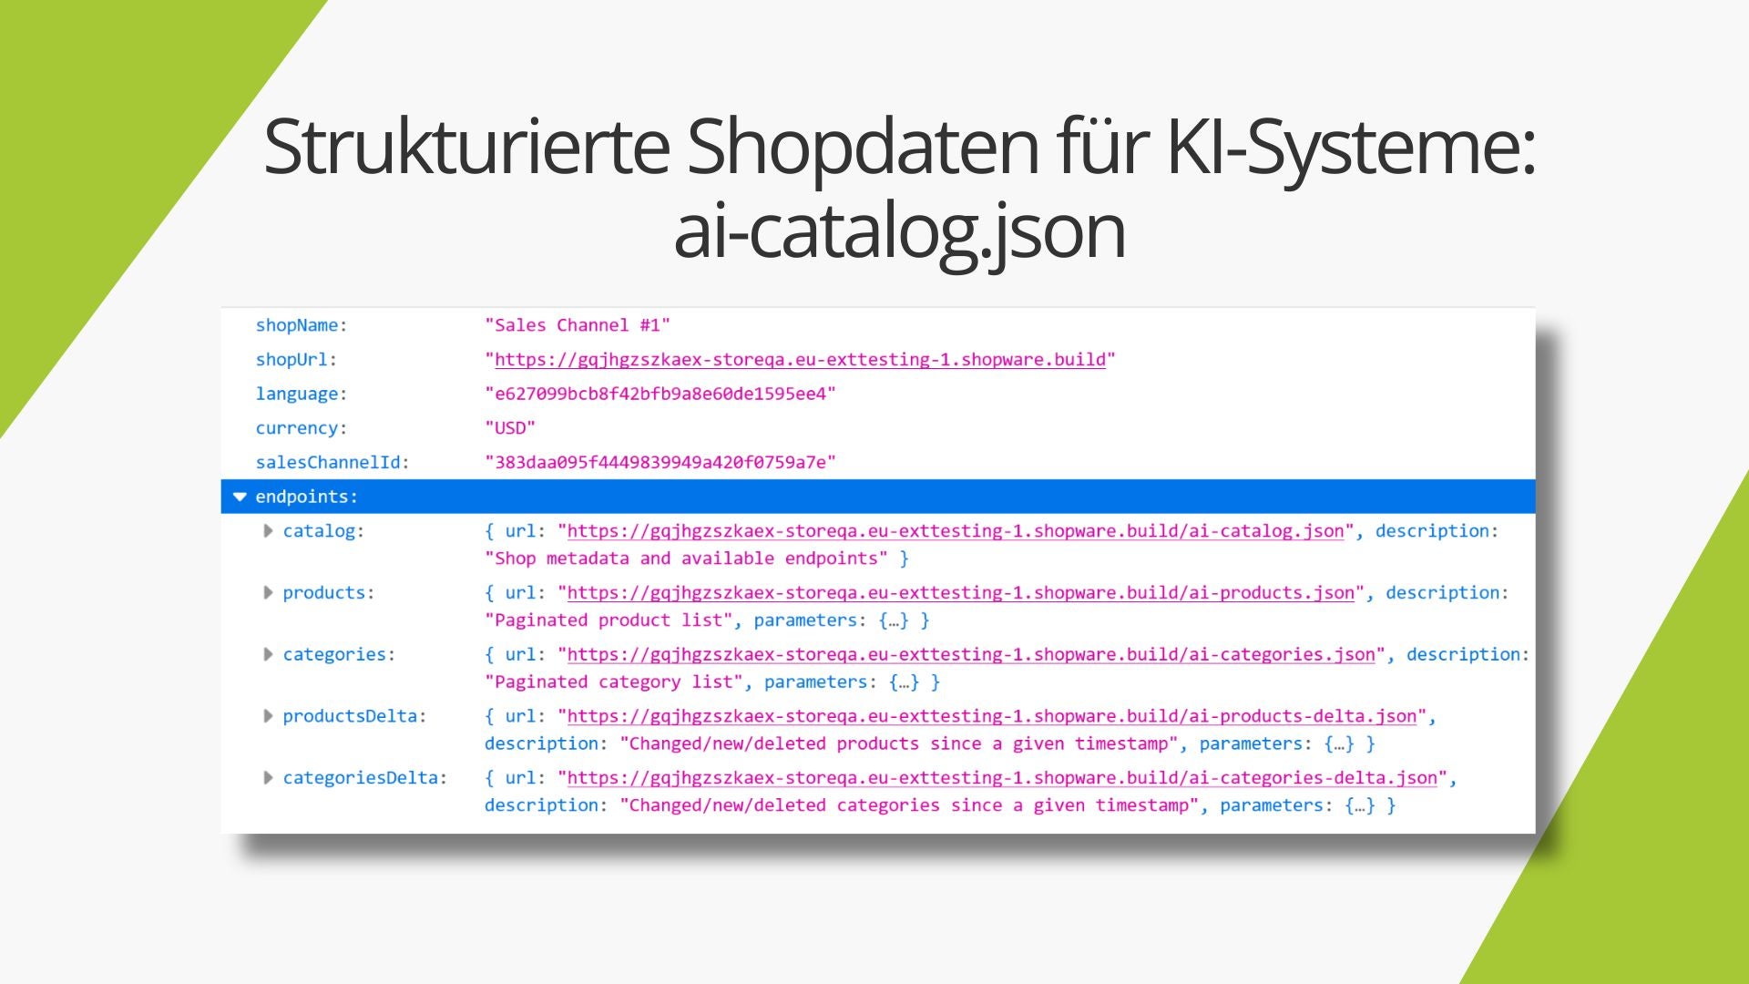Collapse the endpoints node
Image resolution: width=1749 pixels, height=984 pixels.
point(240,497)
